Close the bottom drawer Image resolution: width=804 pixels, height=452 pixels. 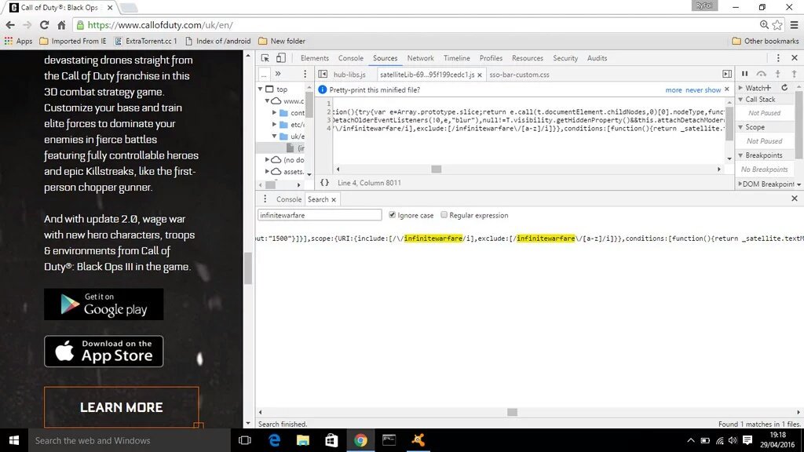795,199
